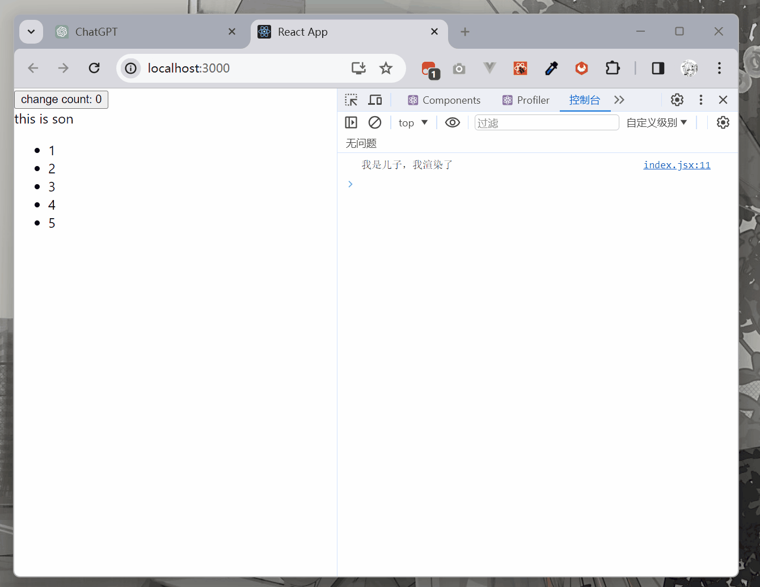Click the 过滤 filter input field
Image resolution: width=760 pixels, height=587 pixels.
(x=546, y=123)
